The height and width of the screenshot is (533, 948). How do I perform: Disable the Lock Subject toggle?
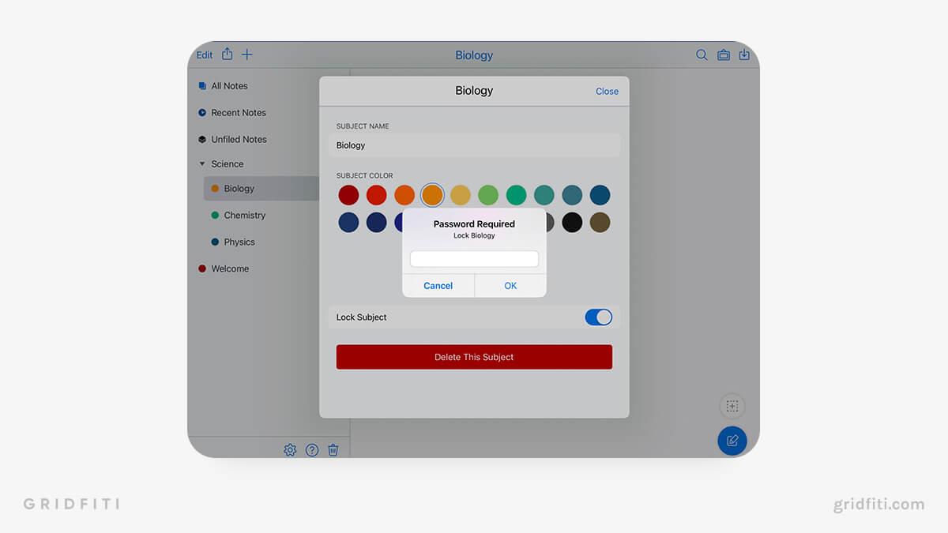pyautogui.click(x=598, y=317)
